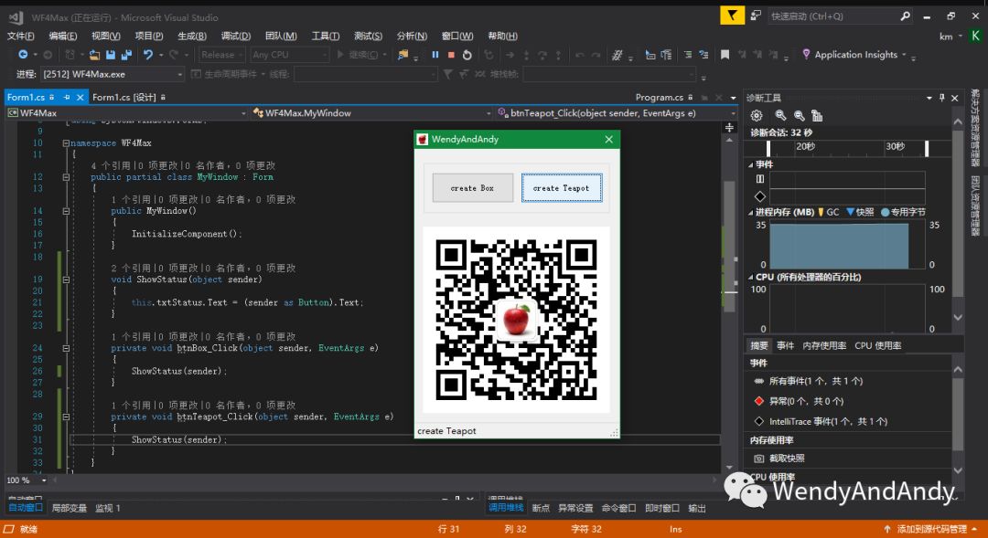Screen dimensions: 988x538
Task: Click the open file folder icon
Action: coord(94,55)
